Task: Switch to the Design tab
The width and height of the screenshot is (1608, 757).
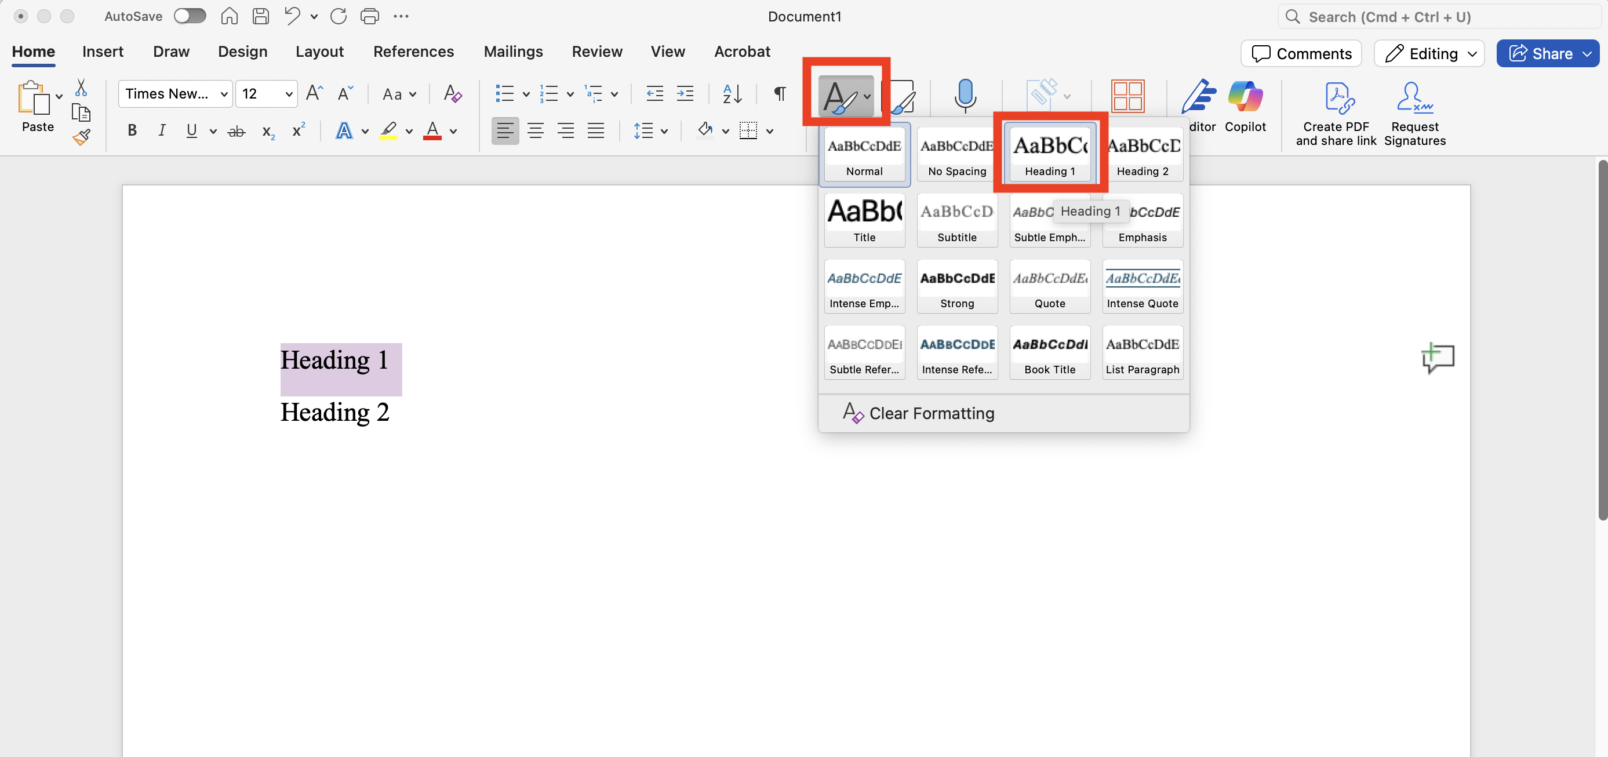Action: tap(242, 52)
